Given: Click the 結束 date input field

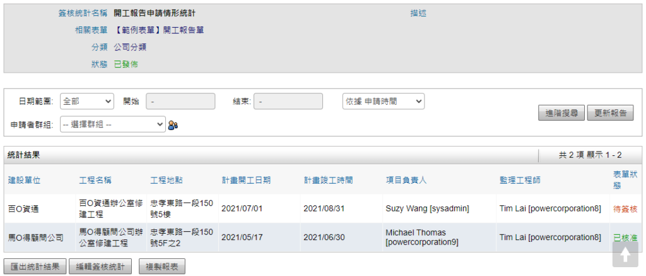Looking at the screenshot, I should (288, 102).
